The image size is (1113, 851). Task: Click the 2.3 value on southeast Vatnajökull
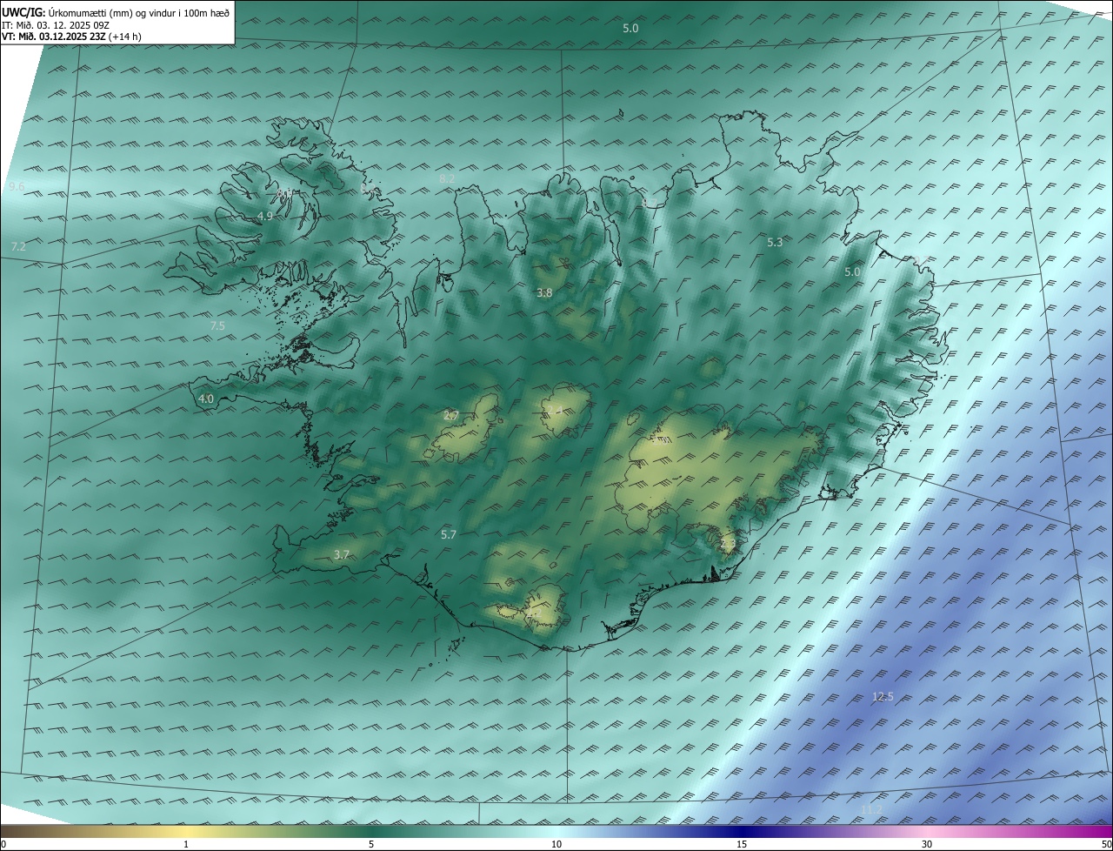tap(728, 544)
